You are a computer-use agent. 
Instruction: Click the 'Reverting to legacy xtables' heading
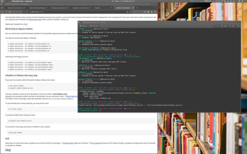[x=19, y=29]
